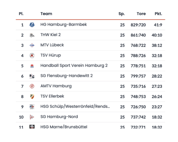The height and width of the screenshot is (142, 178).
Task: Click the THW Kiel 2 club logo
Action: [x=32, y=35]
